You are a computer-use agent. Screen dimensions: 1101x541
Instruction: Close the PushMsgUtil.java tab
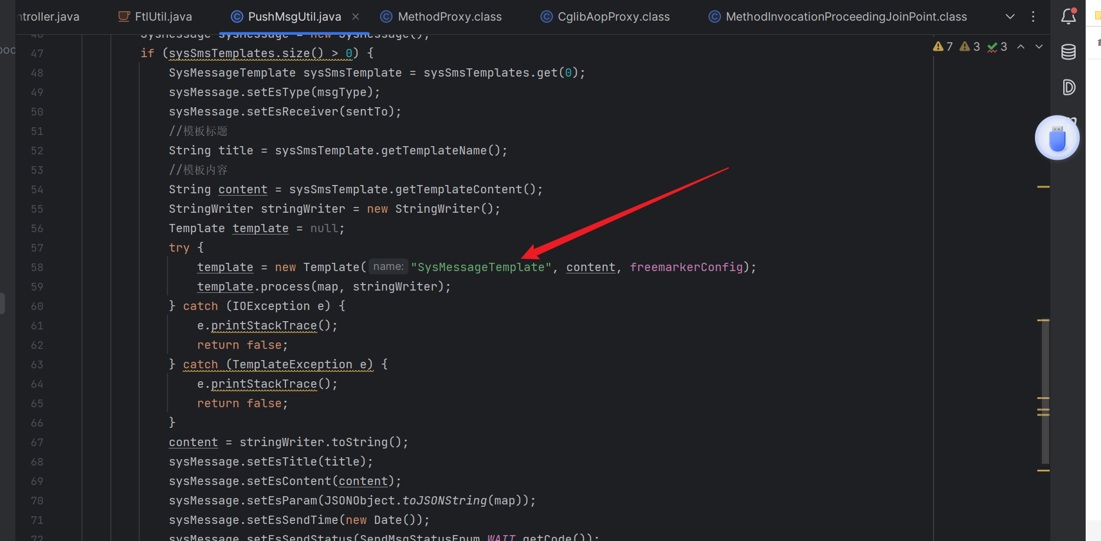[x=356, y=17]
